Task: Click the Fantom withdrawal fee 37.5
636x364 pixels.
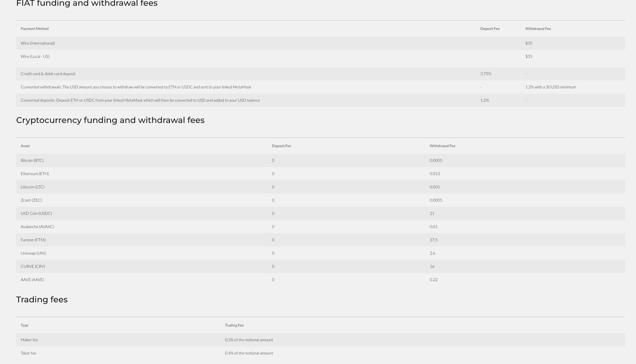Action: coord(433,240)
